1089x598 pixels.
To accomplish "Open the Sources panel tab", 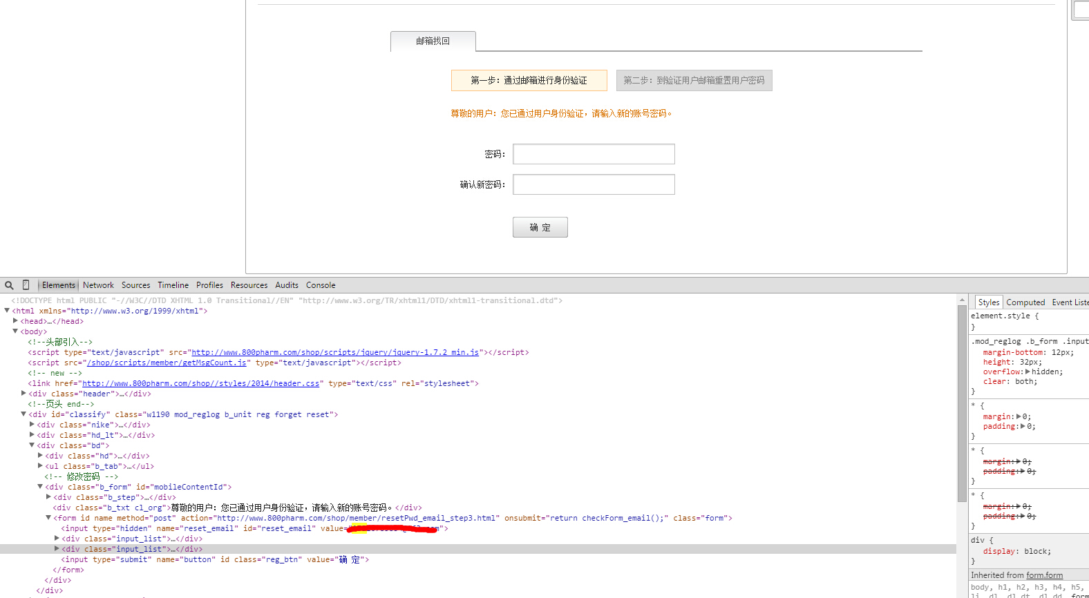I will pyautogui.click(x=135, y=285).
